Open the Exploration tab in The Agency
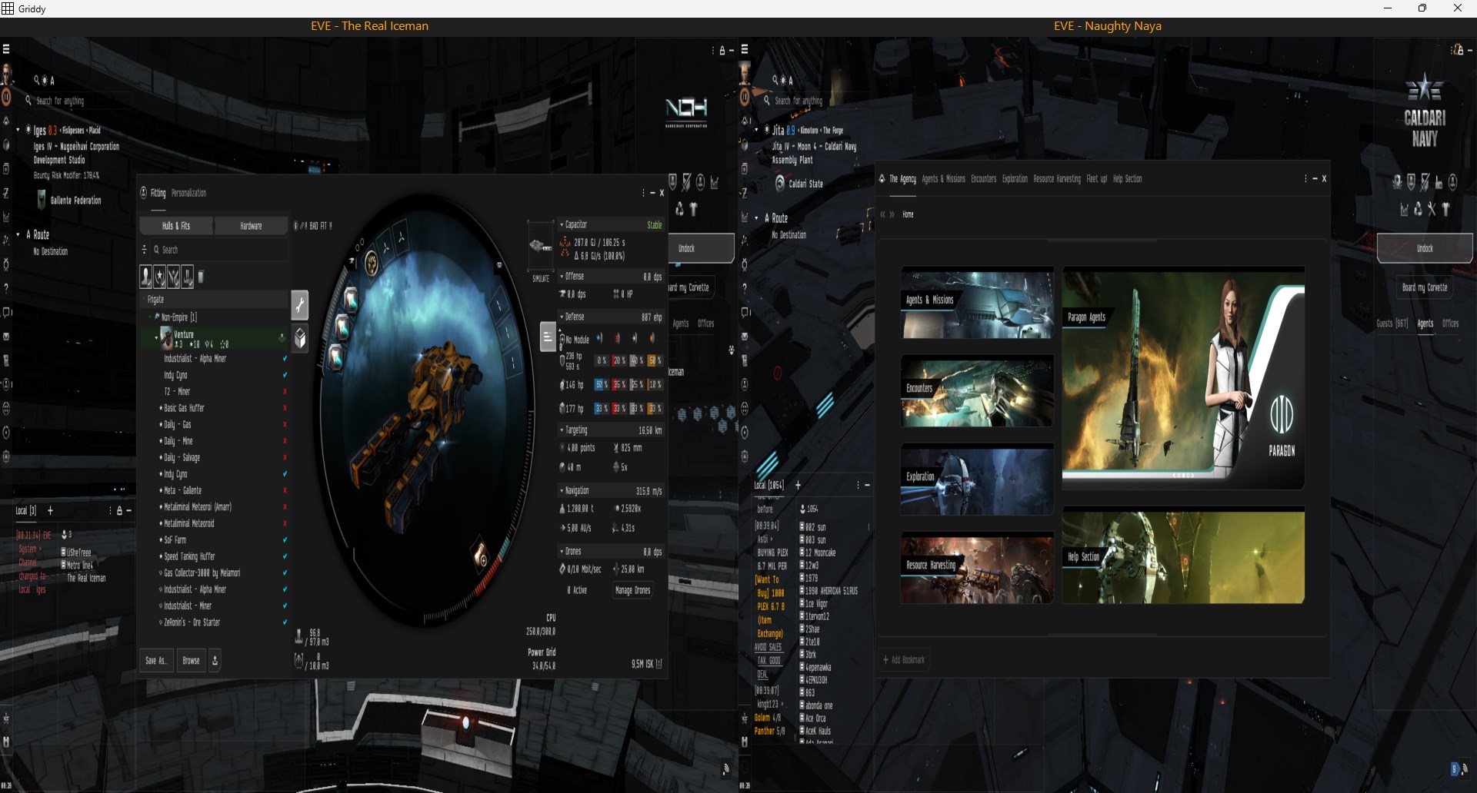1477x793 pixels. coord(1015,179)
